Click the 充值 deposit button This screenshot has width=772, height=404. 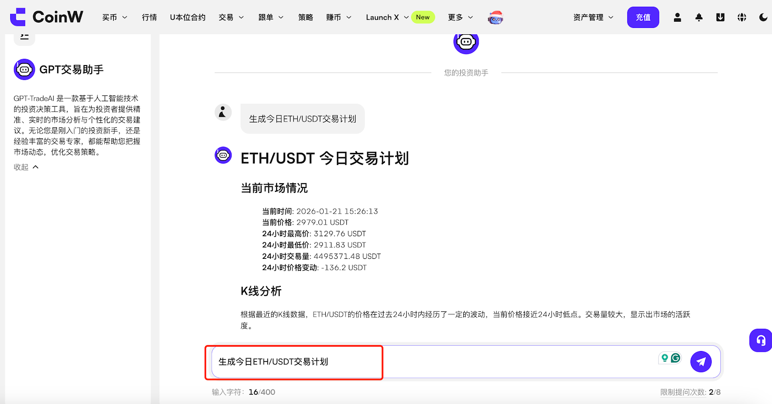click(643, 17)
